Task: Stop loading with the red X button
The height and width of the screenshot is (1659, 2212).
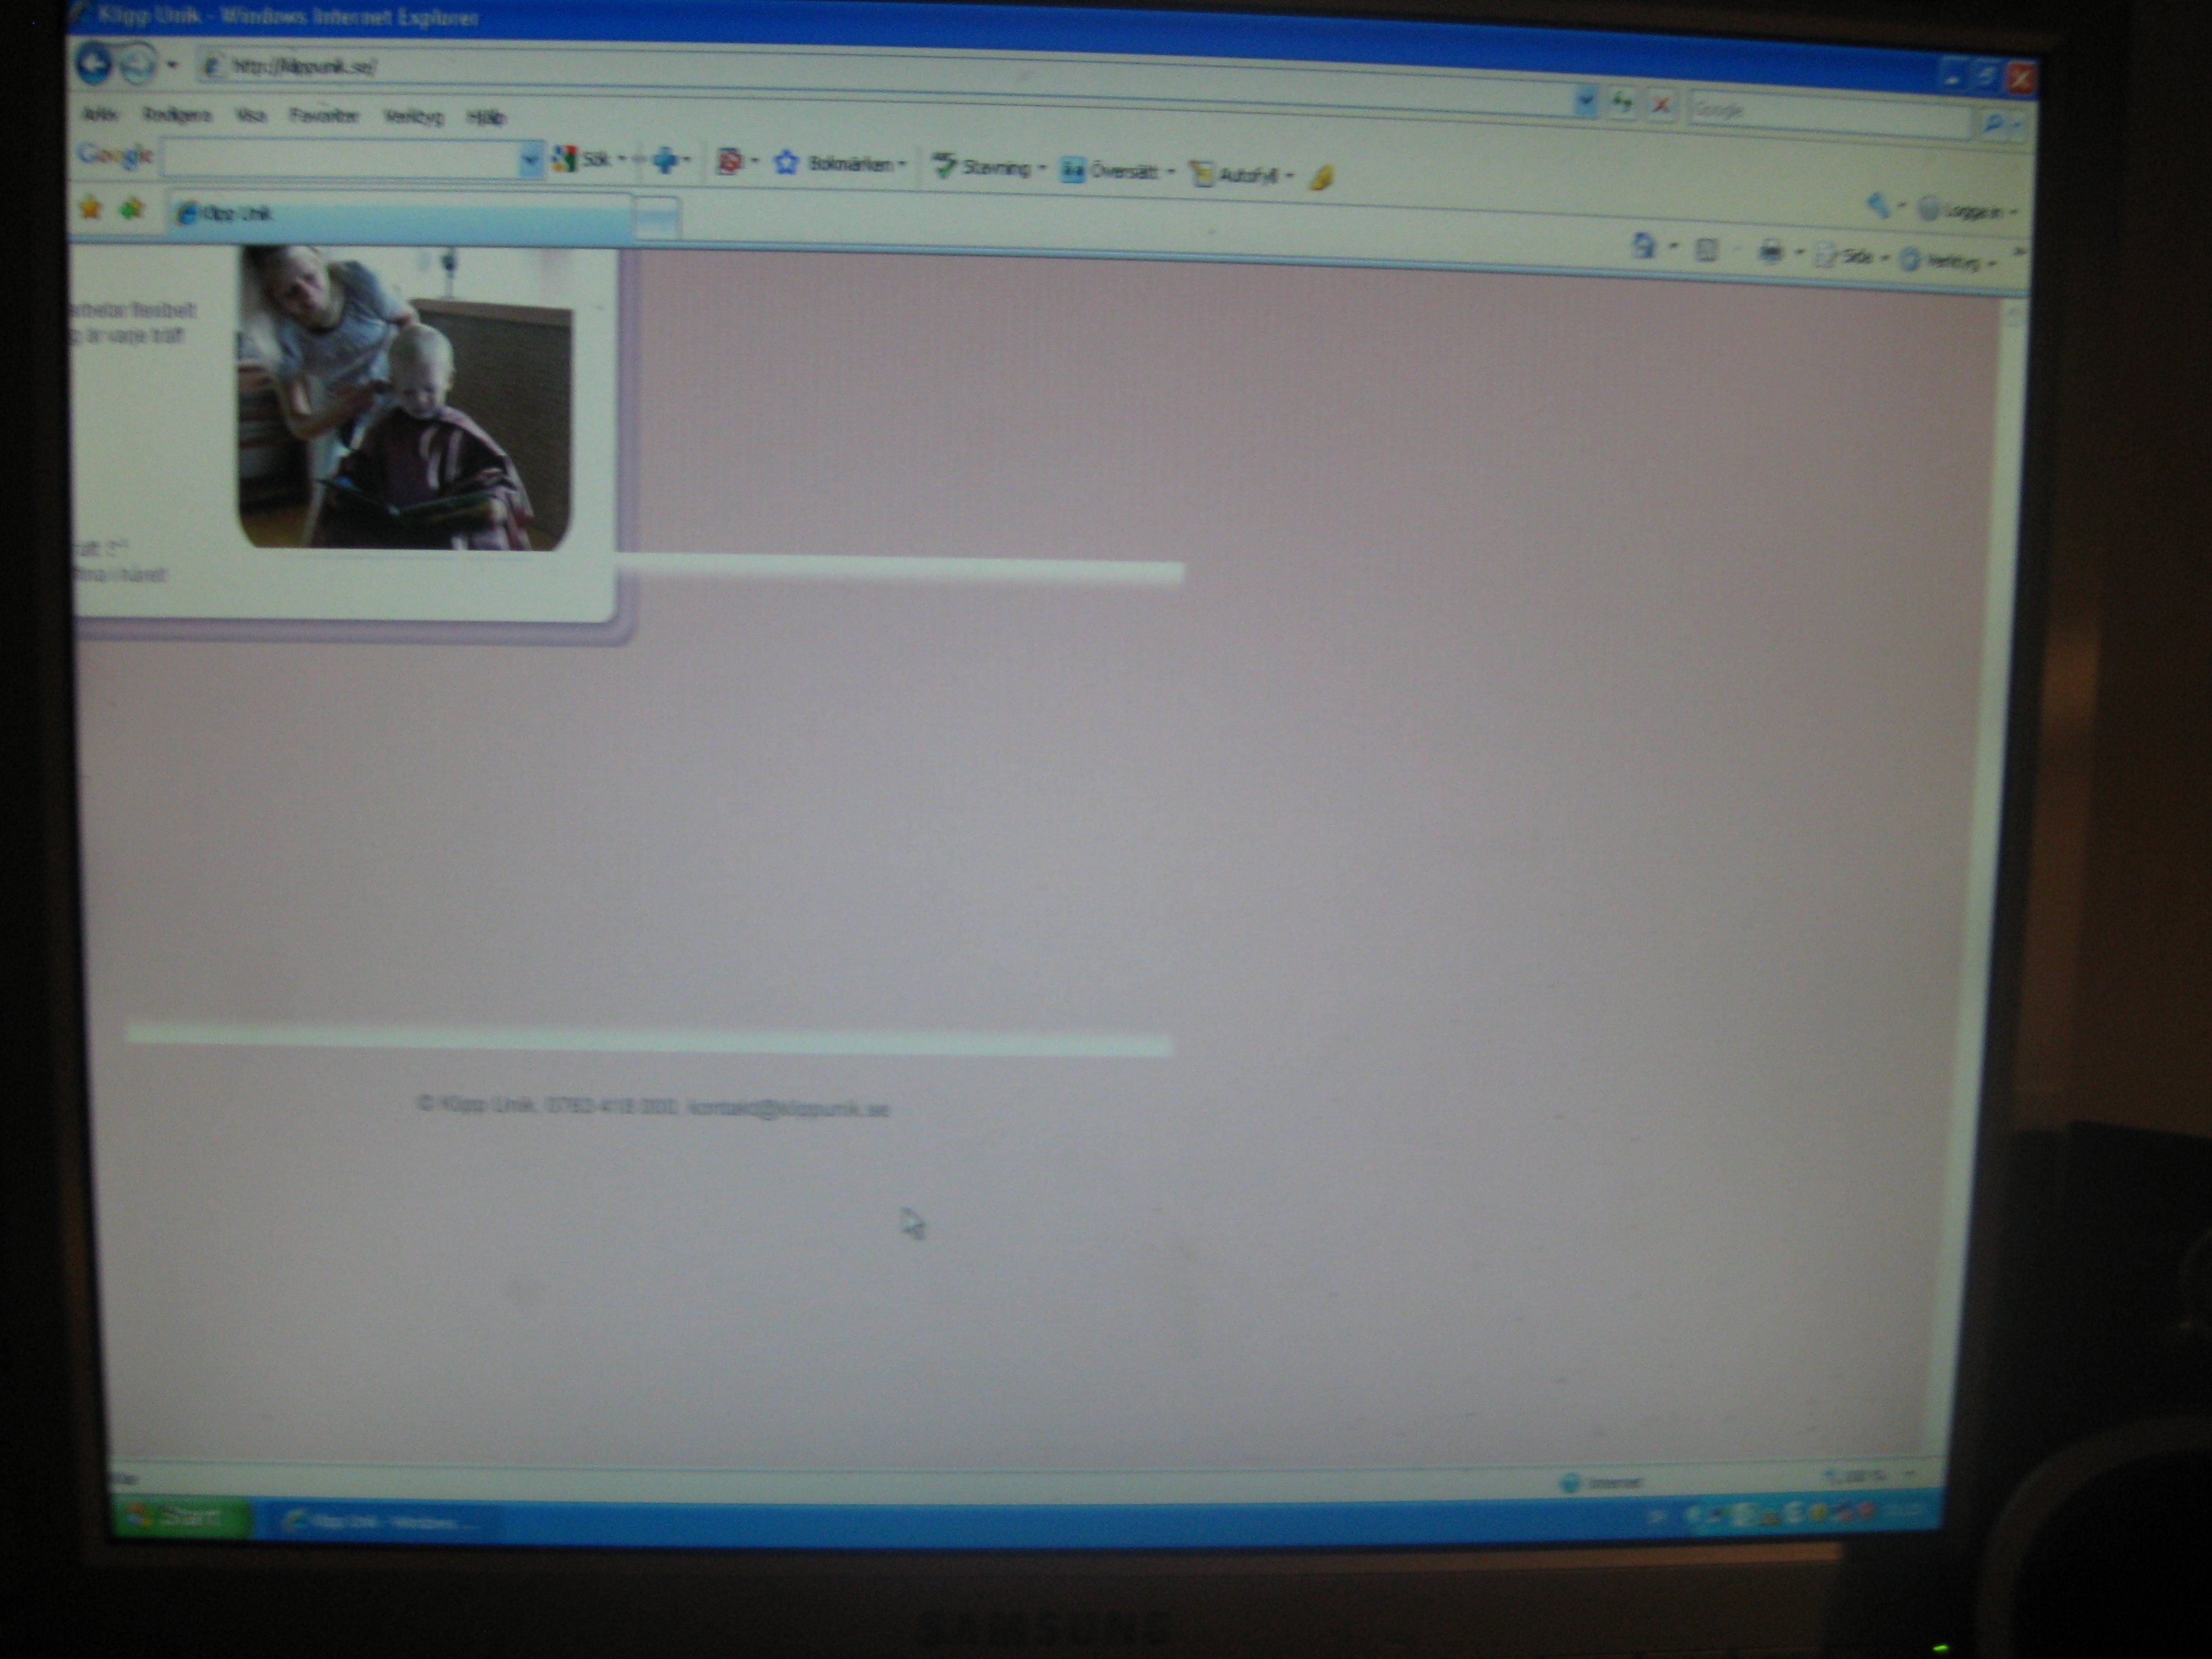Action: (1661, 104)
